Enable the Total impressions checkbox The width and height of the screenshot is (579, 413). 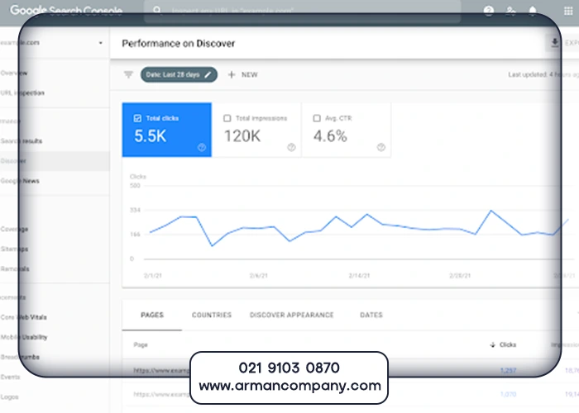[x=227, y=118]
